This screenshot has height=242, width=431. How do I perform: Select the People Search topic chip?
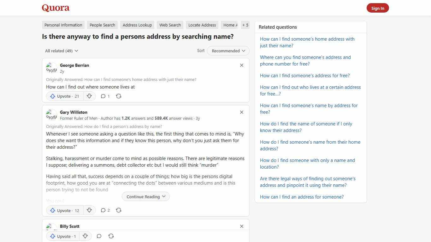pyautogui.click(x=102, y=25)
